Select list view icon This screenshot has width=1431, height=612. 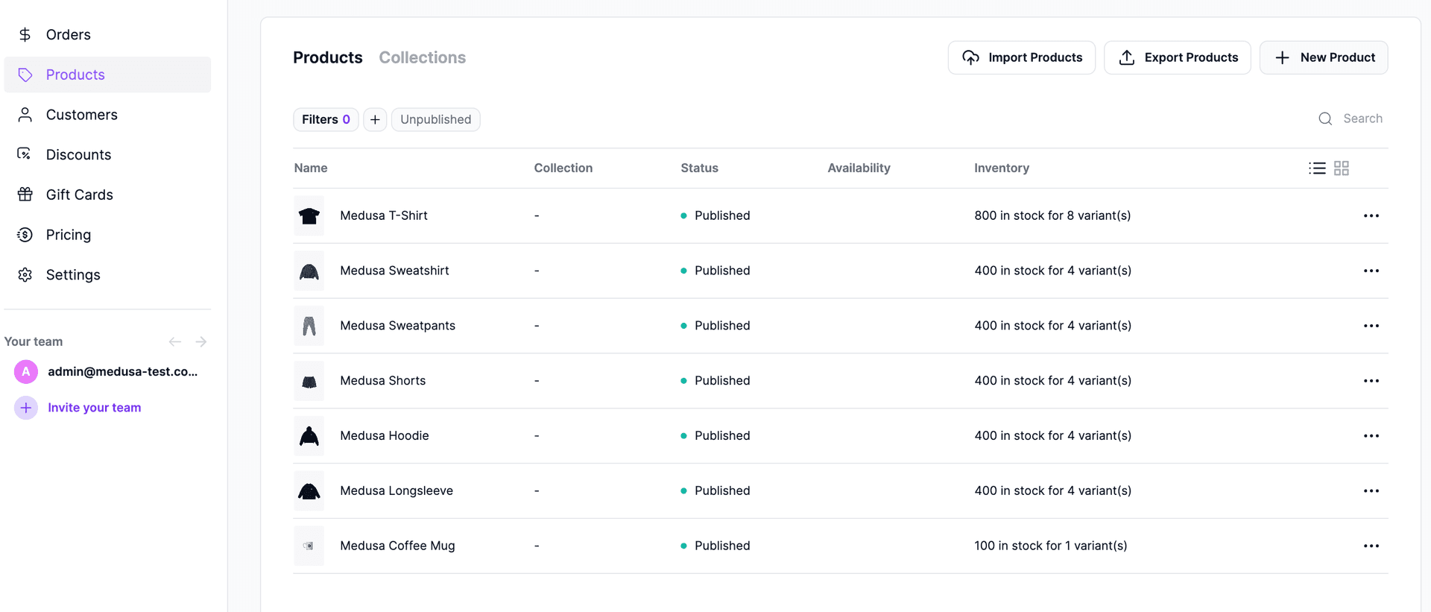click(x=1317, y=168)
